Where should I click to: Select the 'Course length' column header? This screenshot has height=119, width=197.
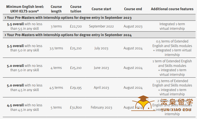tap(56, 9)
